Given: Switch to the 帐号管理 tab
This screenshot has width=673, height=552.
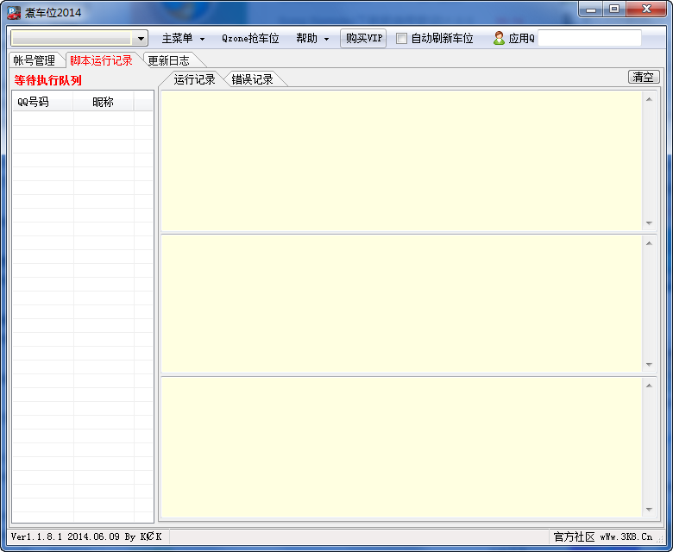Looking at the screenshot, I should 35,60.
